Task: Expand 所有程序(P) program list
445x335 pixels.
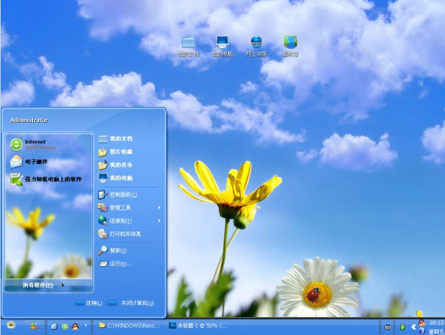Action: click(48, 285)
